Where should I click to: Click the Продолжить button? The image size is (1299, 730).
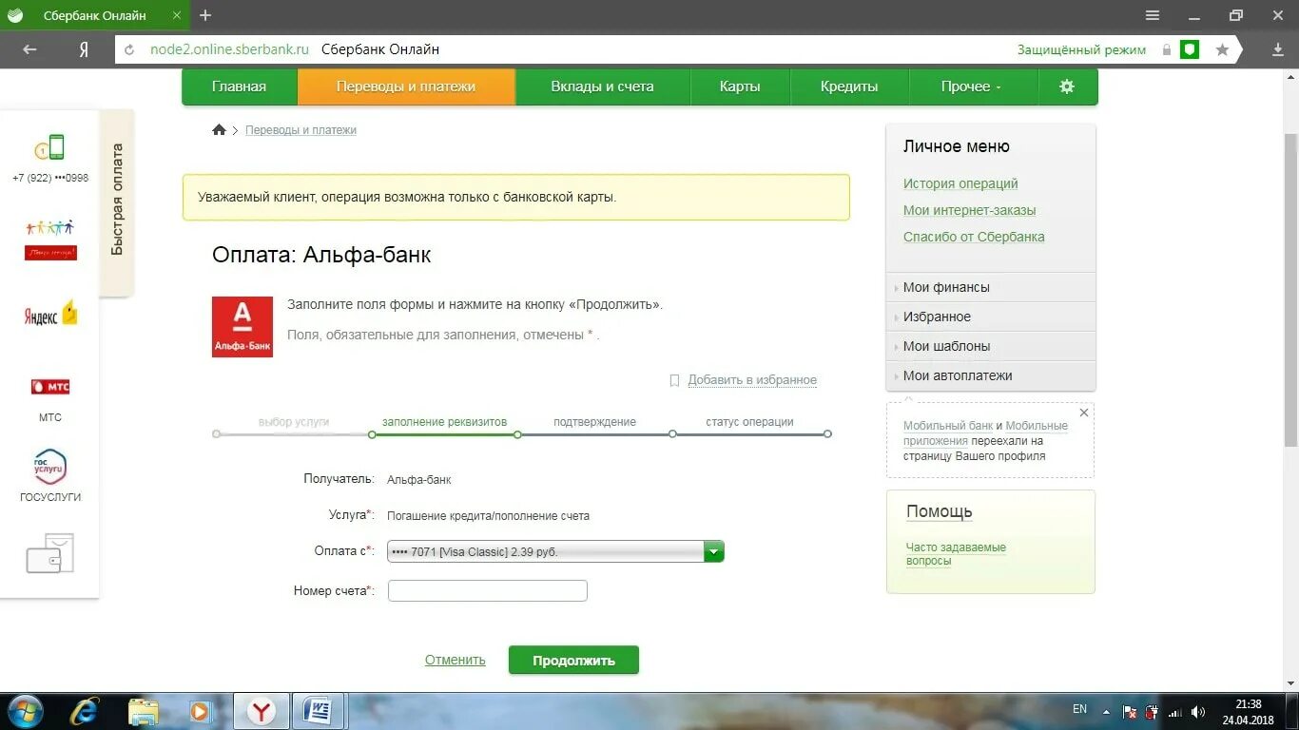coord(573,661)
